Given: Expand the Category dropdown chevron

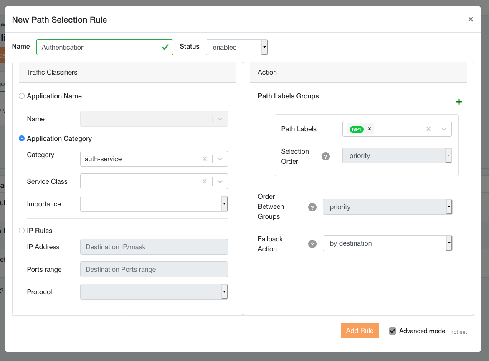Looking at the screenshot, I should click(220, 159).
